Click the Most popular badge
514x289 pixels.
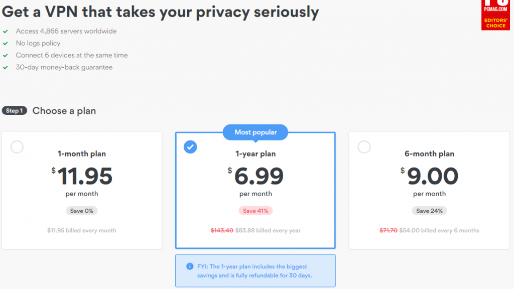[255, 132]
